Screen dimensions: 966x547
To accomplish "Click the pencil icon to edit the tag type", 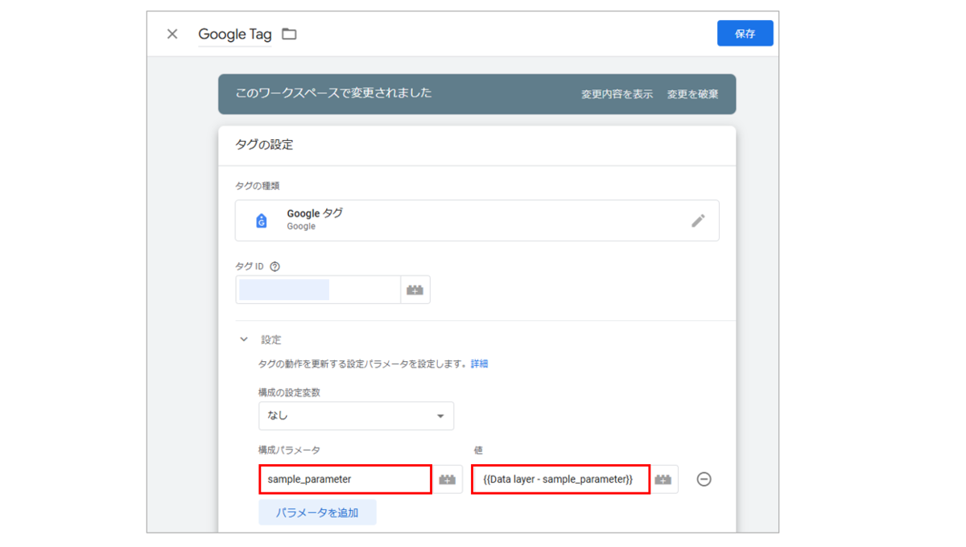I will coord(698,220).
